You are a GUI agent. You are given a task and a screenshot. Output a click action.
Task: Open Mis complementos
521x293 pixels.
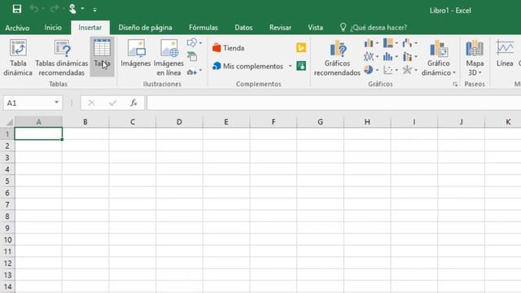click(x=248, y=66)
